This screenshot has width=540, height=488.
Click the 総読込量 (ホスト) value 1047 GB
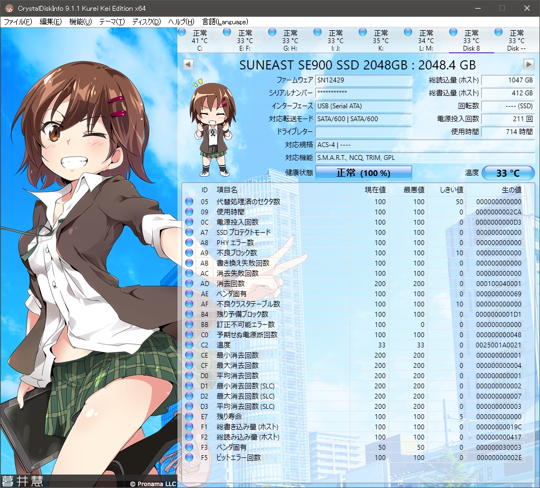(508, 80)
